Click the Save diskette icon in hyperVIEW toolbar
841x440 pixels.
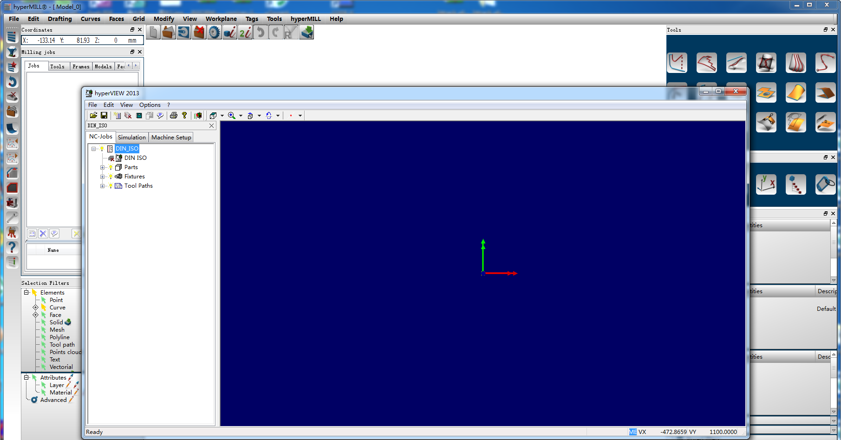tap(104, 115)
